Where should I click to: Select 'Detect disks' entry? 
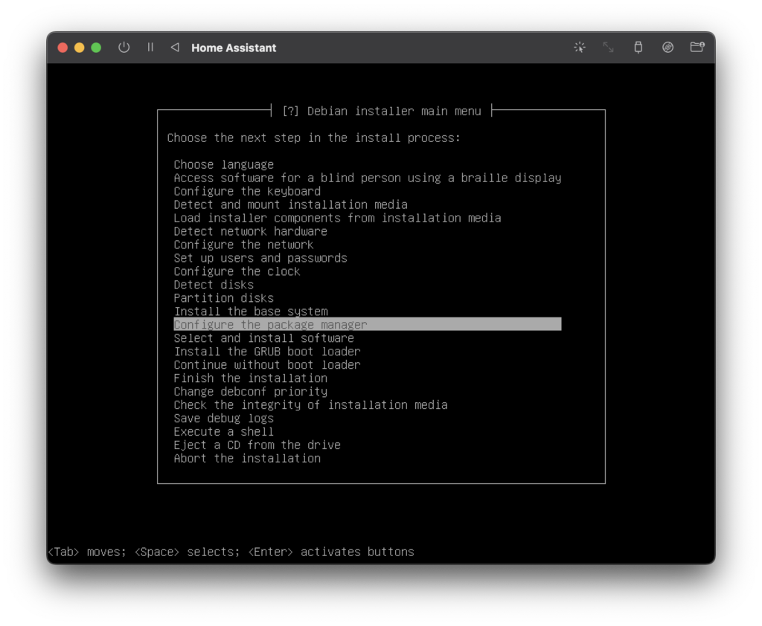click(x=214, y=285)
